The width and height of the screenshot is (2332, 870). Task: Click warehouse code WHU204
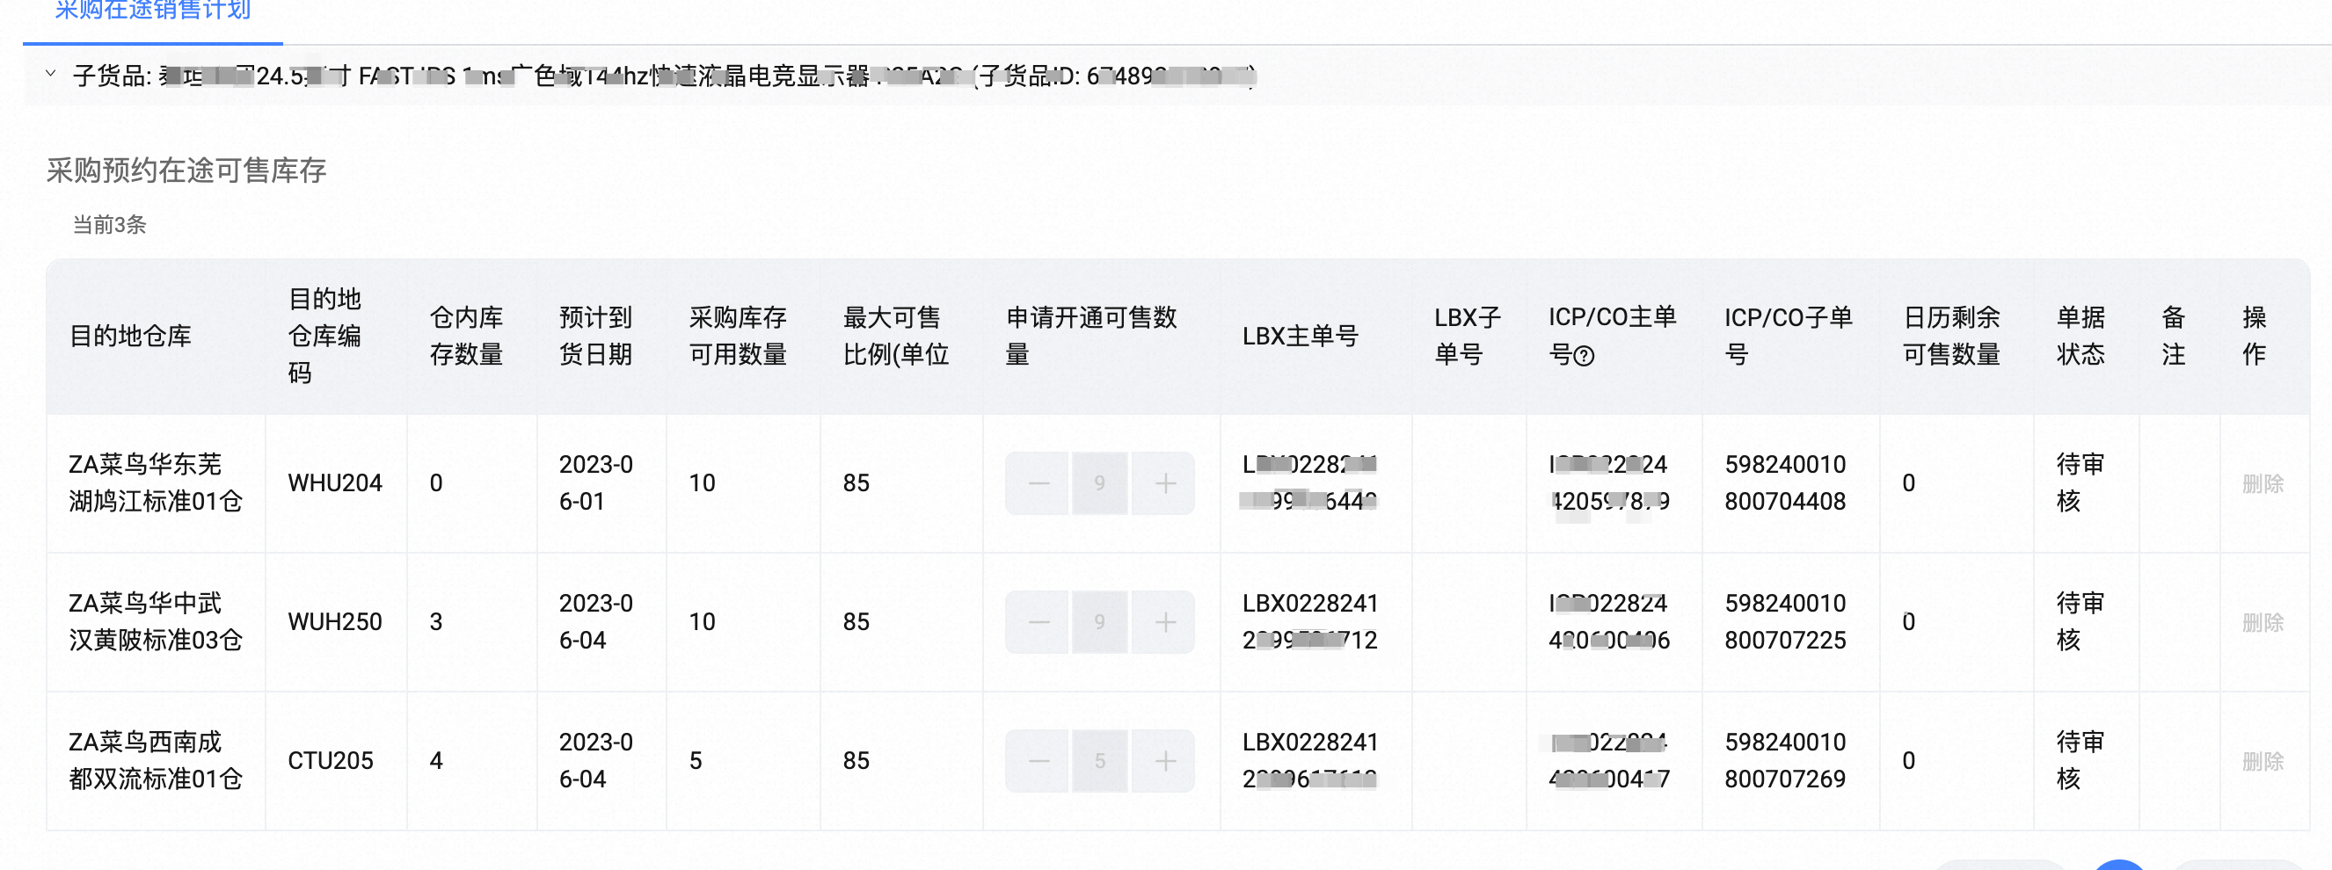335,484
